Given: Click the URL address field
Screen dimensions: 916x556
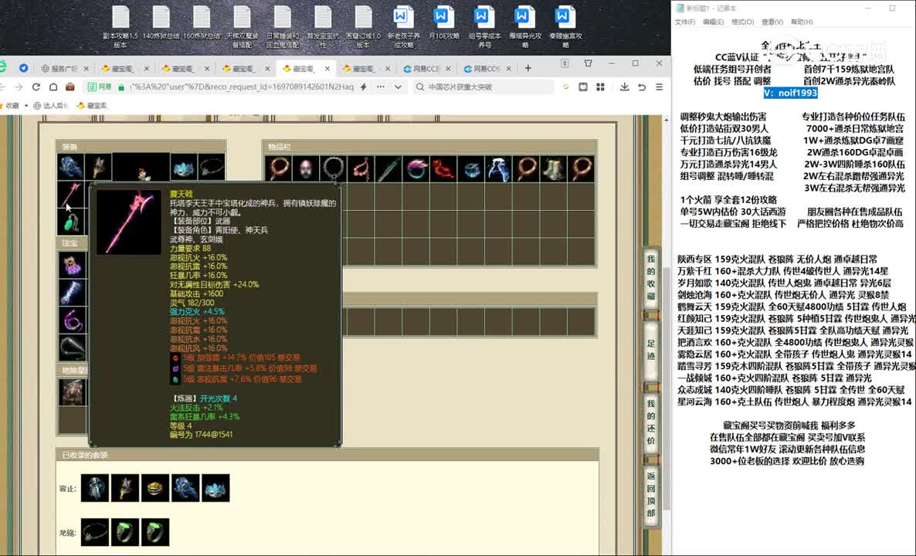Looking at the screenshot, I should tap(241, 87).
